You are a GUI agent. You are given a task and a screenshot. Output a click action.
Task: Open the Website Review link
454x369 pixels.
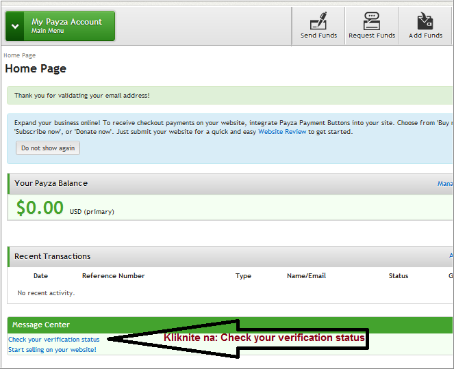tap(282, 132)
